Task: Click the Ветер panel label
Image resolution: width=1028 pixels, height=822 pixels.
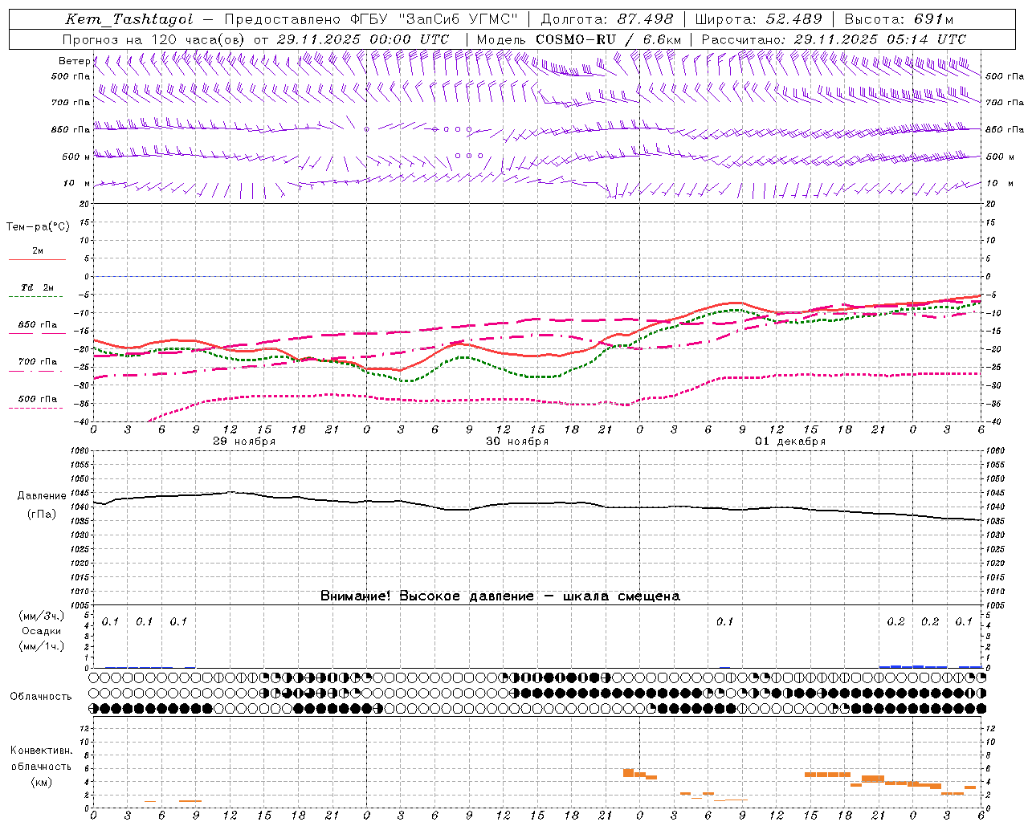Action: tap(74, 61)
